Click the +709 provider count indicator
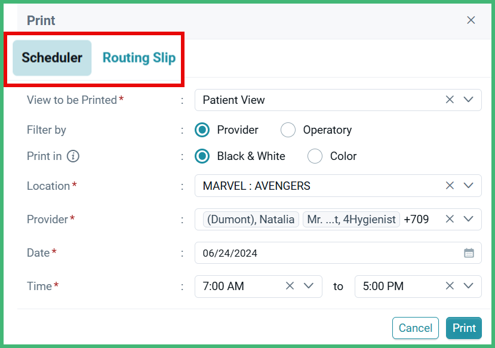 419,219
